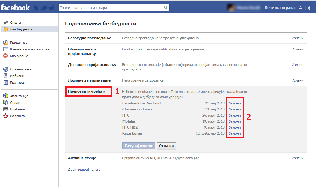This screenshot has height=187, width=316.
Task: Click the Опште gears icon
Action: click(6, 22)
